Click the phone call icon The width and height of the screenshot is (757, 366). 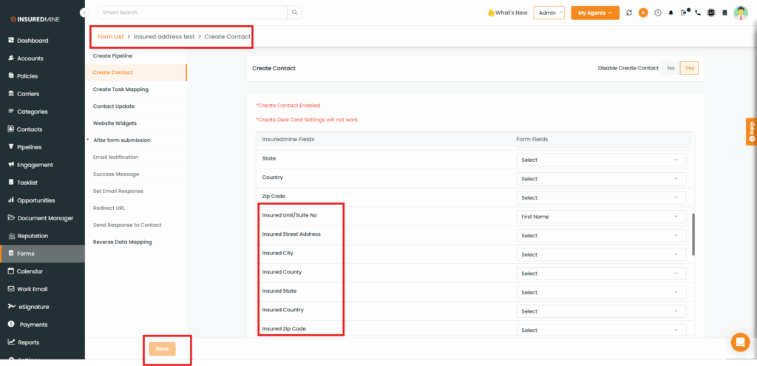pyautogui.click(x=698, y=13)
